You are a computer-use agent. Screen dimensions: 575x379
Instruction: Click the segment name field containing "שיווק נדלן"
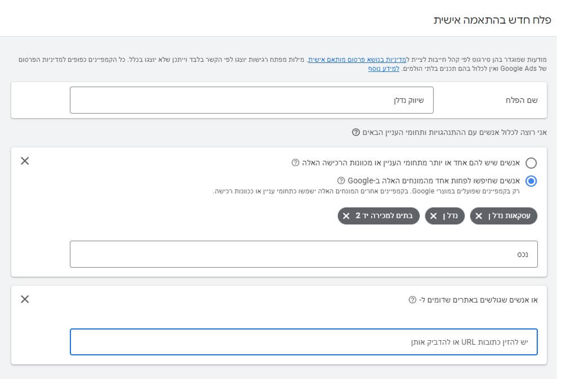click(251, 100)
